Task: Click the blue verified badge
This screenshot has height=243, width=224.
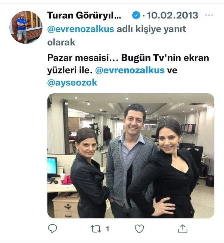Action: [x=136, y=15]
